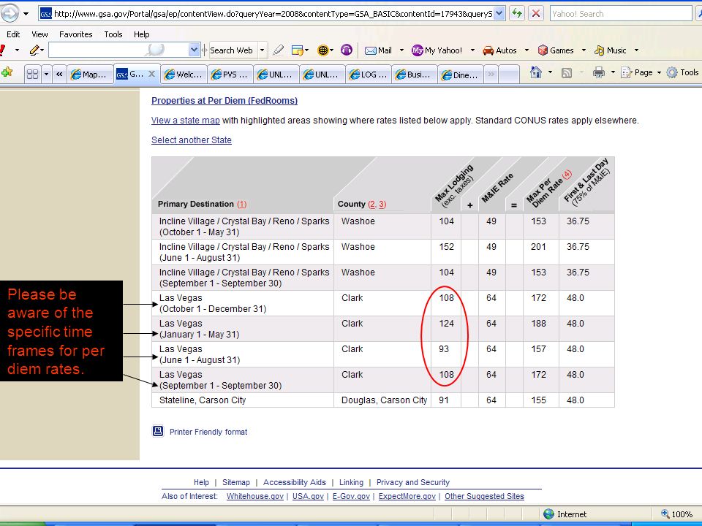Open the Help menu in menu bar
The width and height of the screenshot is (702, 526).
[x=141, y=34]
